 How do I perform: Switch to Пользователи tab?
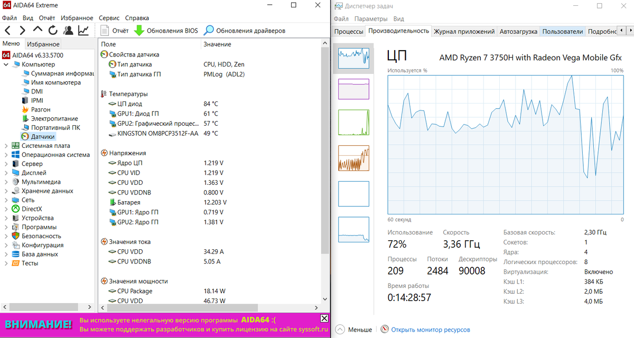click(x=562, y=32)
